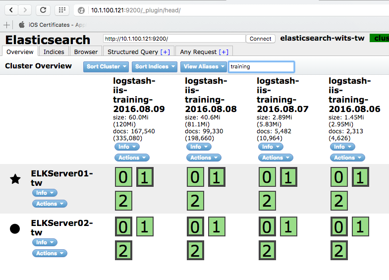389x280 pixels.
Task: Click the green cluster health indicator
Action: (379, 38)
